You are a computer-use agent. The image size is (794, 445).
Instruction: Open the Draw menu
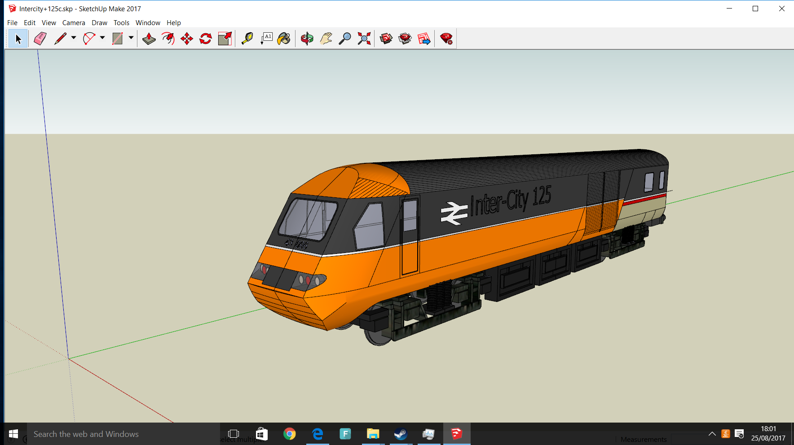click(99, 23)
